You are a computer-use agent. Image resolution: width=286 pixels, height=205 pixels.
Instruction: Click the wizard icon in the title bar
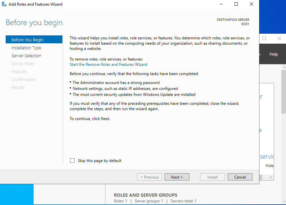4,4
